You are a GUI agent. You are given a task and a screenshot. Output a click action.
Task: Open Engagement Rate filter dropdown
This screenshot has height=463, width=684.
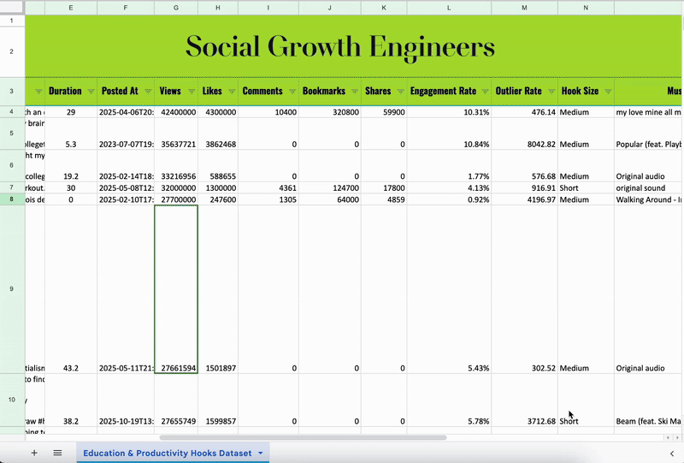coord(484,92)
